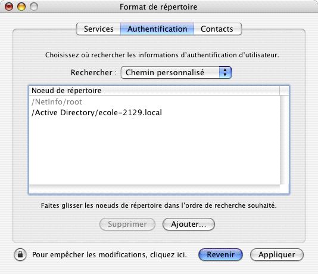Open the Rechercher Chemin personnalisé popup menu
This screenshot has height=274, width=318.
176,73
